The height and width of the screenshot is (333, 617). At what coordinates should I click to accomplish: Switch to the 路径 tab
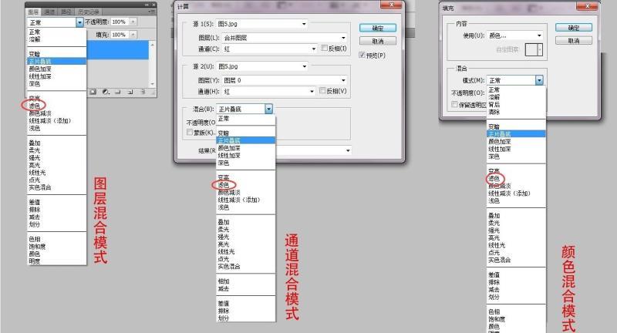(x=66, y=12)
